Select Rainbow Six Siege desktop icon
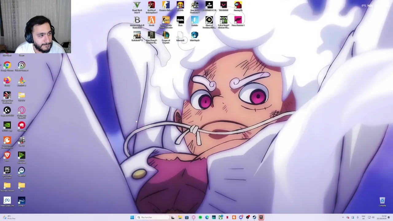This screenshot has width=393, height=221. click(x=151, y=37)
